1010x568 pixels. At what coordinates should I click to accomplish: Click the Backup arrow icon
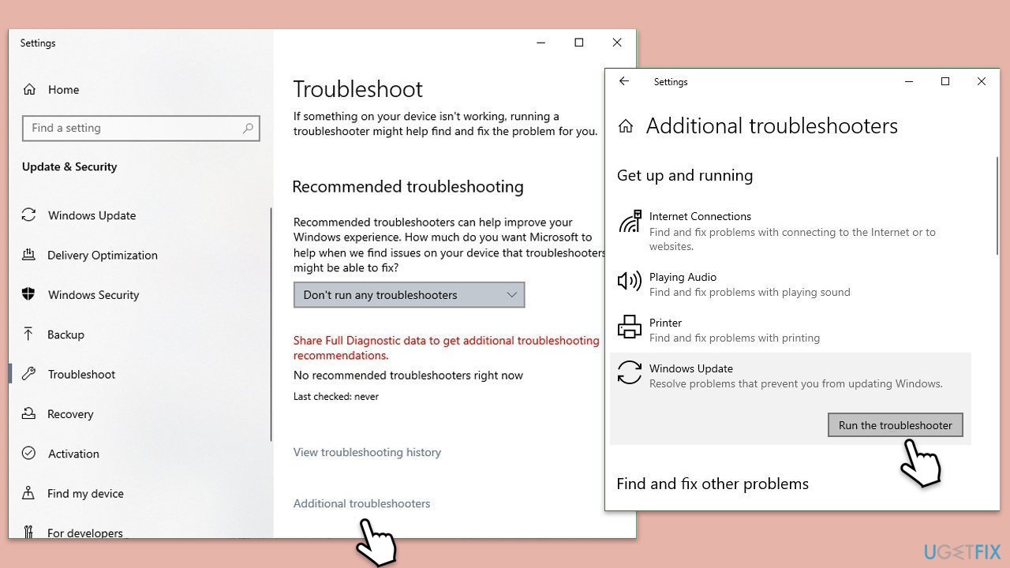point(29,334)
